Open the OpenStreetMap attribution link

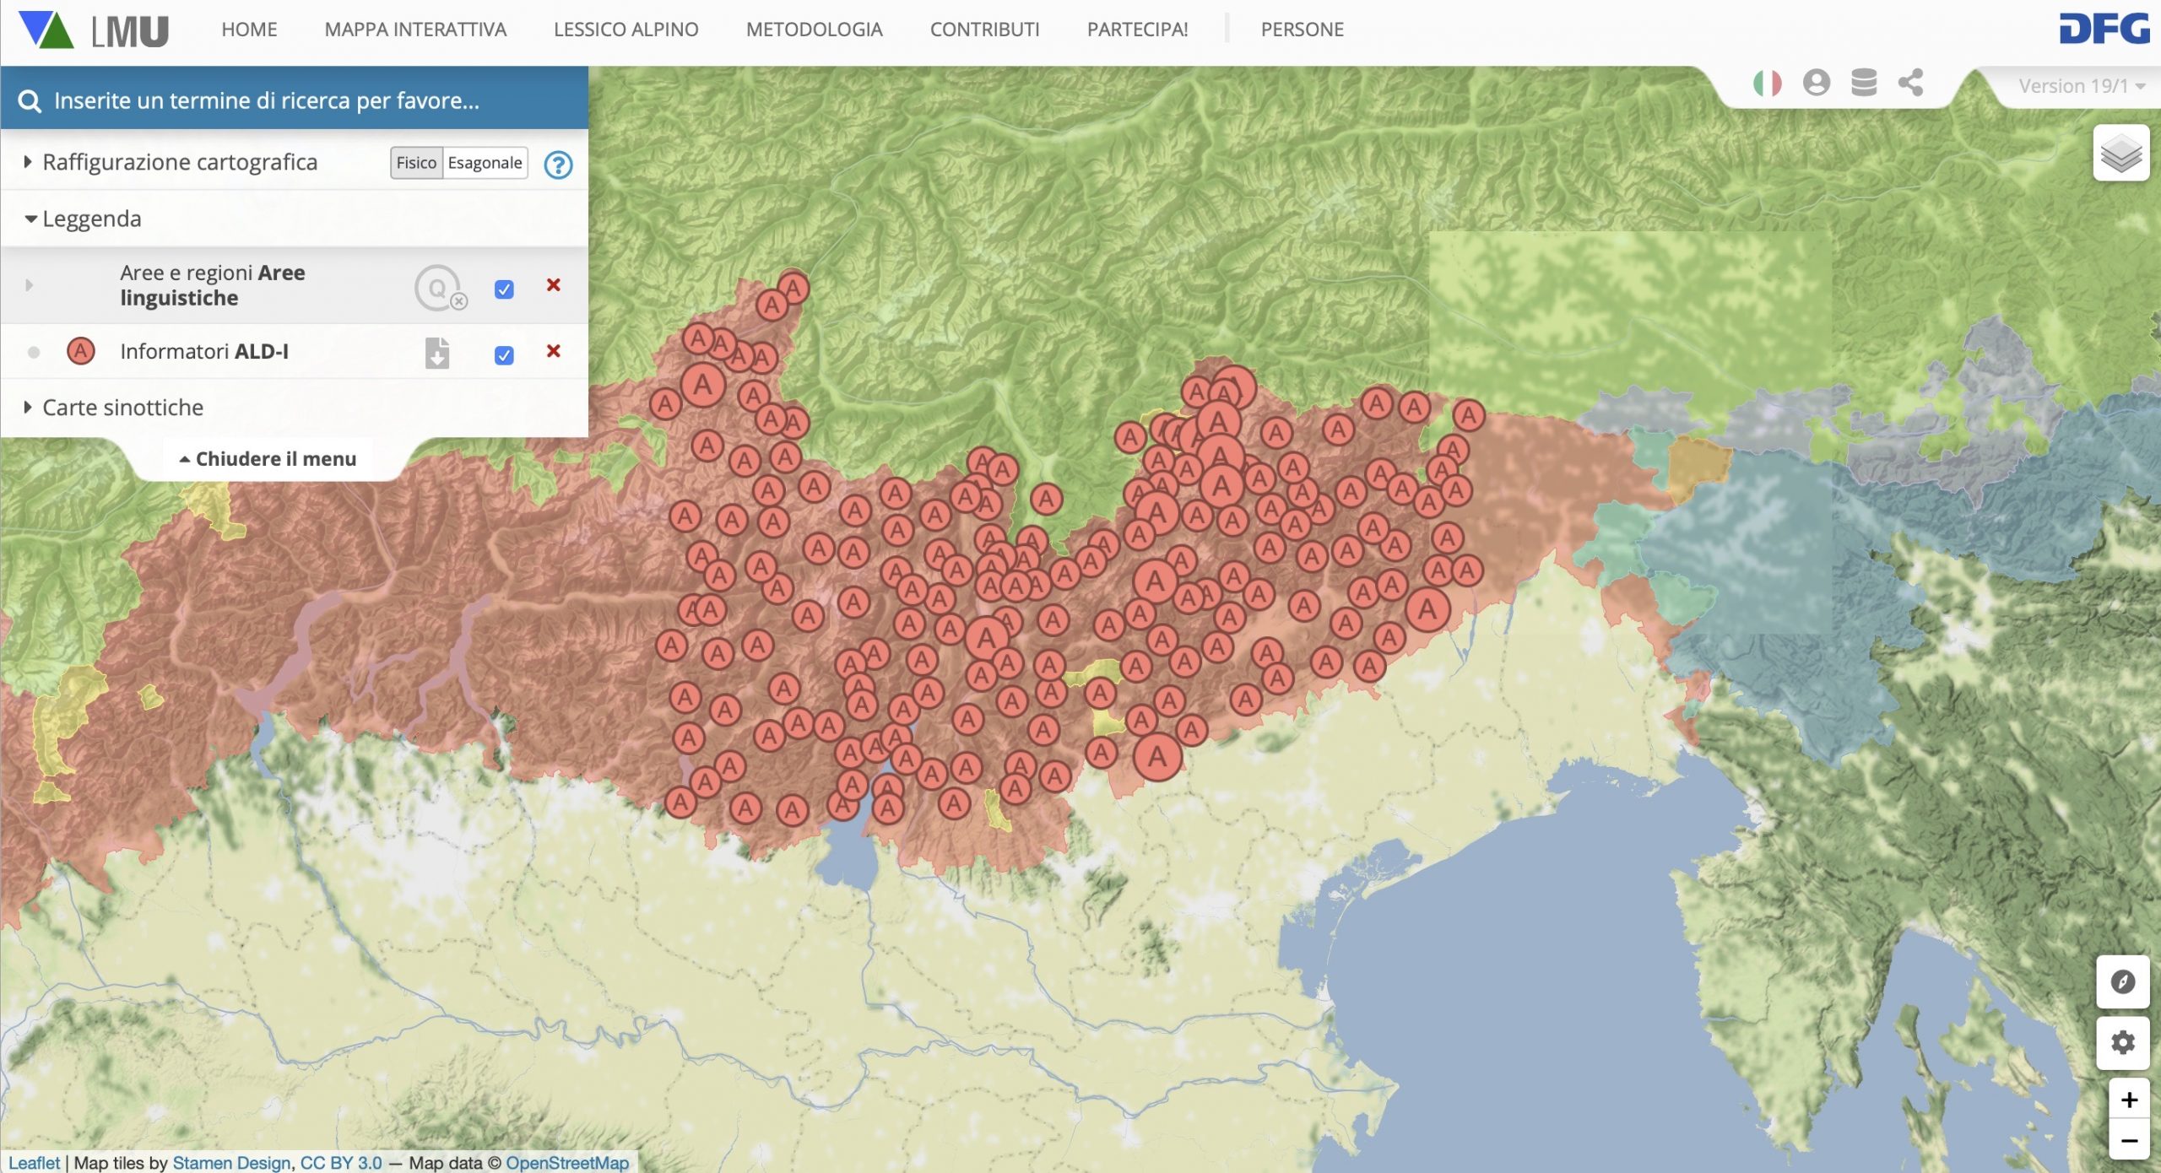(x=567, y=1163)
